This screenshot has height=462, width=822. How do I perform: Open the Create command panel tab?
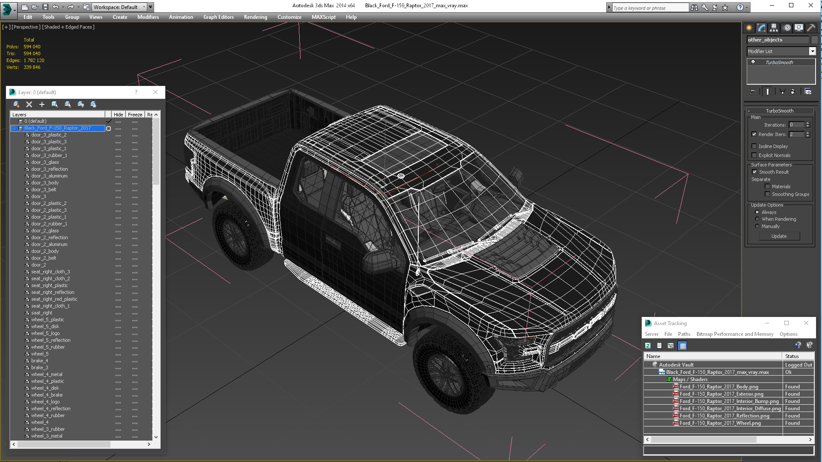click(x=749, y=28)
